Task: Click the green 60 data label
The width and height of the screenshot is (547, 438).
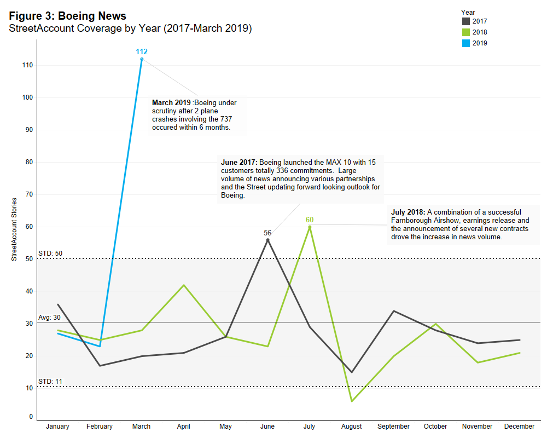Action: pos(310,220)
